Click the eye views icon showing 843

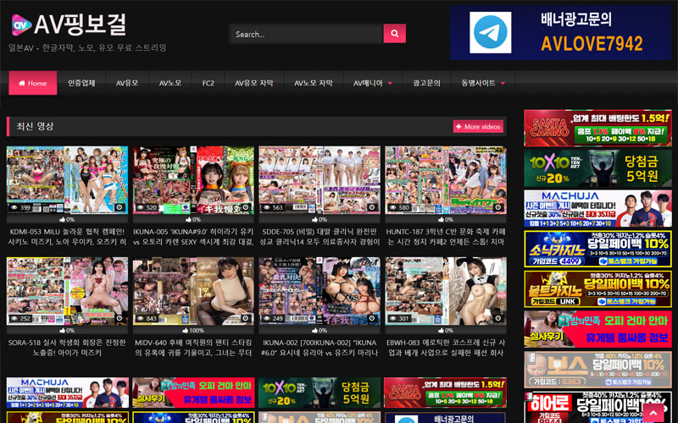(140, 319)
